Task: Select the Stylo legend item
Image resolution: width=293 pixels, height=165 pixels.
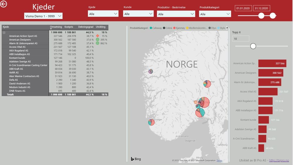Action: (x=221, y=28)
